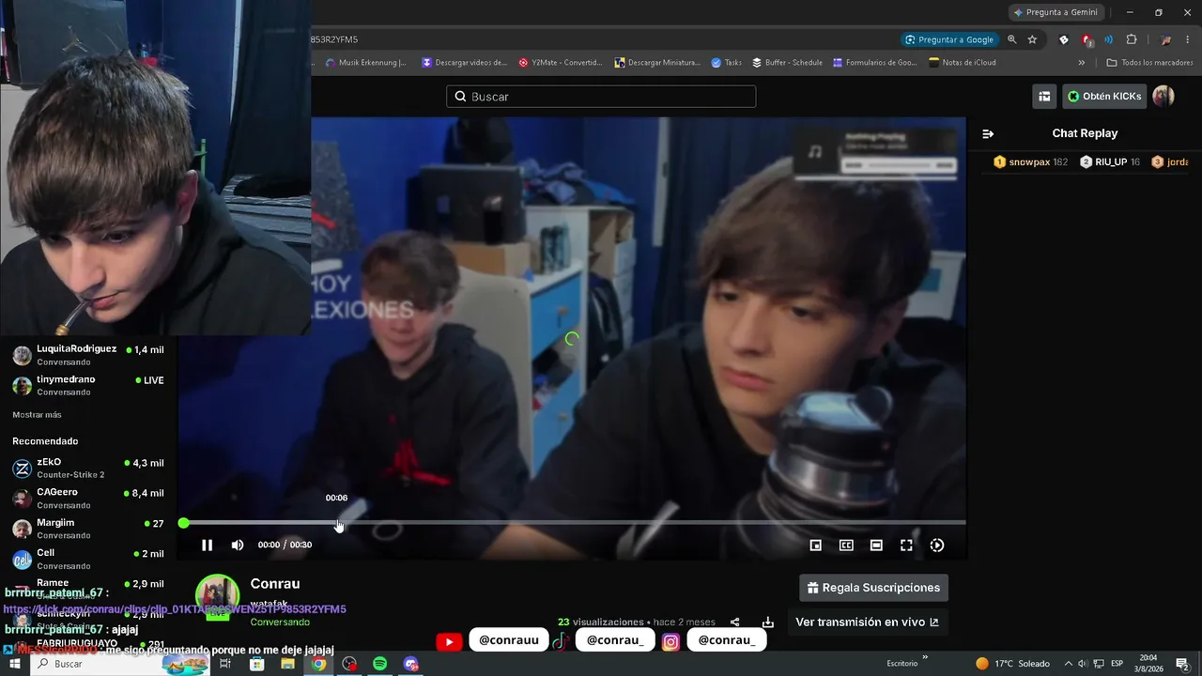Enable picture-in-picture mode in player
Screen dimensions: 1202x676
click(816, 545)
